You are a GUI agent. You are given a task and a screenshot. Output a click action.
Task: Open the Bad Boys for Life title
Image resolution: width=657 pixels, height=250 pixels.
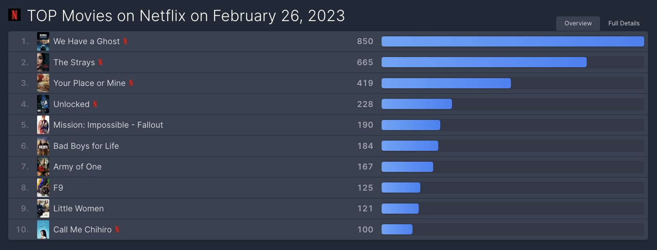[x=86, y=146]
